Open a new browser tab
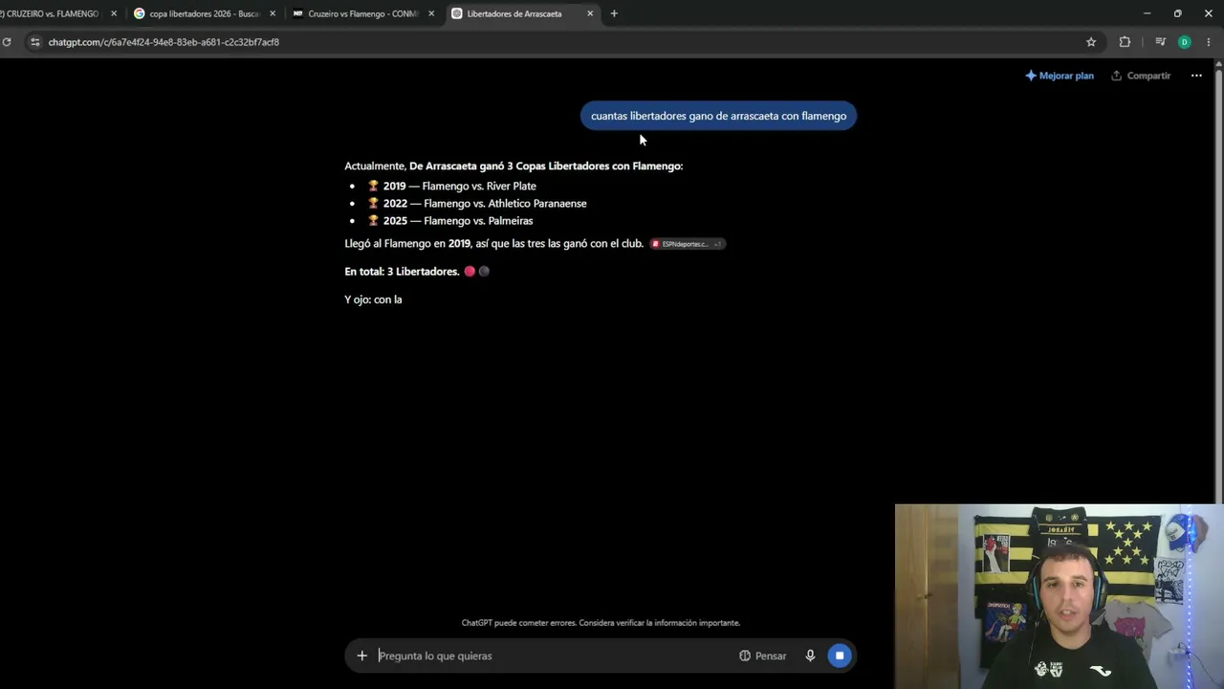The height and width of the screenshot is (689, 1224). click(x=614, y=13)
